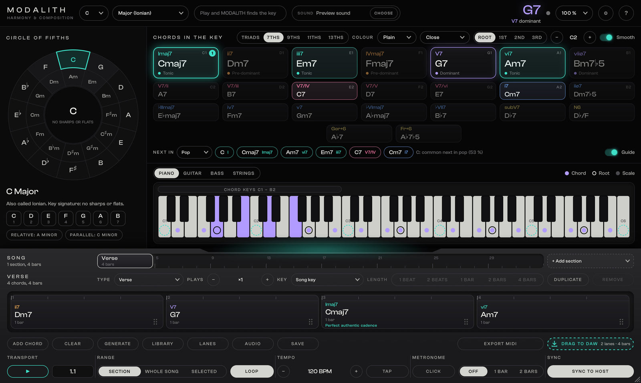641x383 pixels.
Task: Select the Root keyboard highlight option
Action: click(601, 173)
